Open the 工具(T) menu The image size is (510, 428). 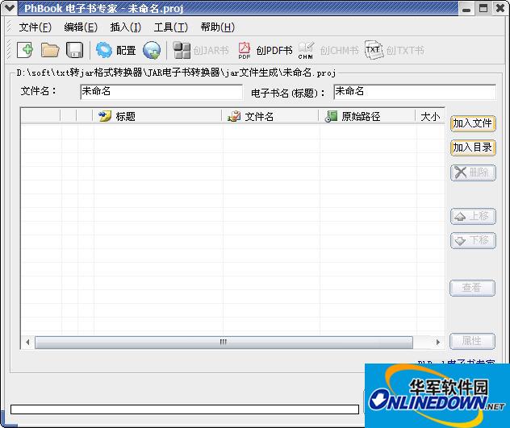171,27
